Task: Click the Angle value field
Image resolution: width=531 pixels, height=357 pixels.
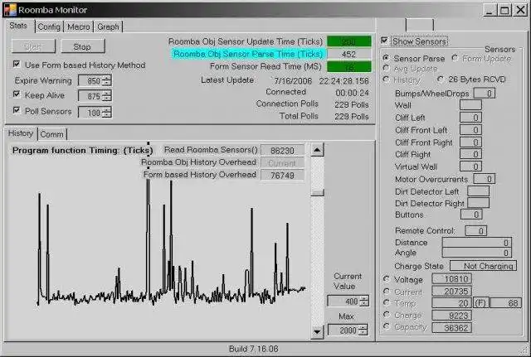Action: [476, 253]
